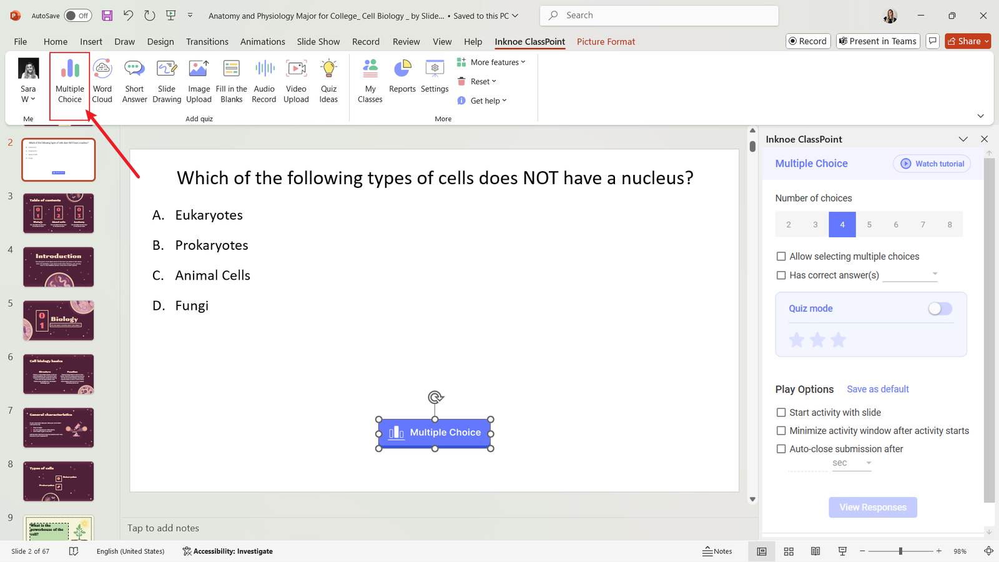Click the Multiple Choice ribbon button
This screenshot has height=562, width=999.
click(70, 81)
